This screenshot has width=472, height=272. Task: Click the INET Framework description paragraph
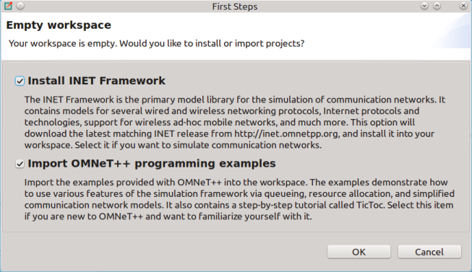tap(235, 123)
